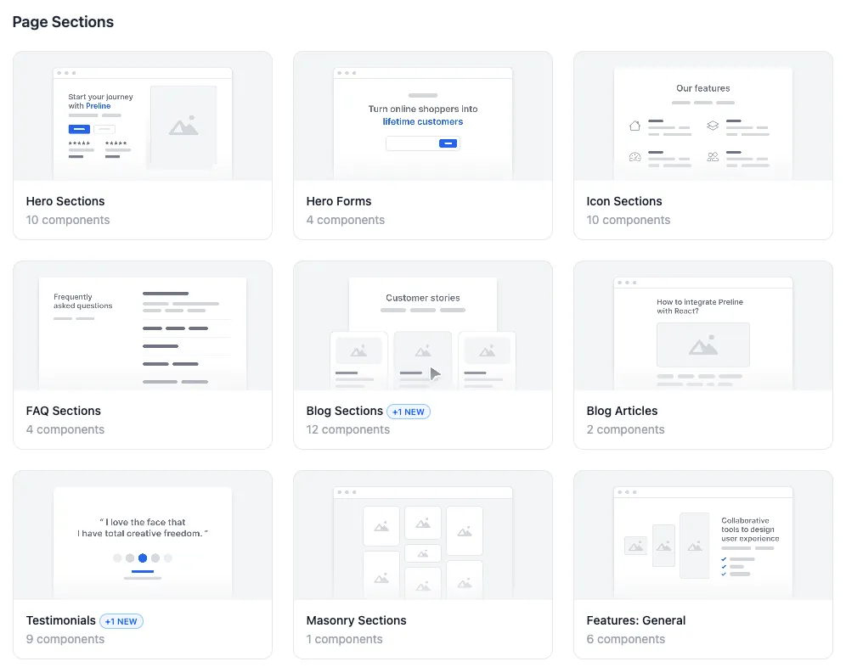Image resolution: width=846 pixels, height=667 pixels.
Task: Select the active blue carousel dot in Testimonials preview
Action: point(143,558)
